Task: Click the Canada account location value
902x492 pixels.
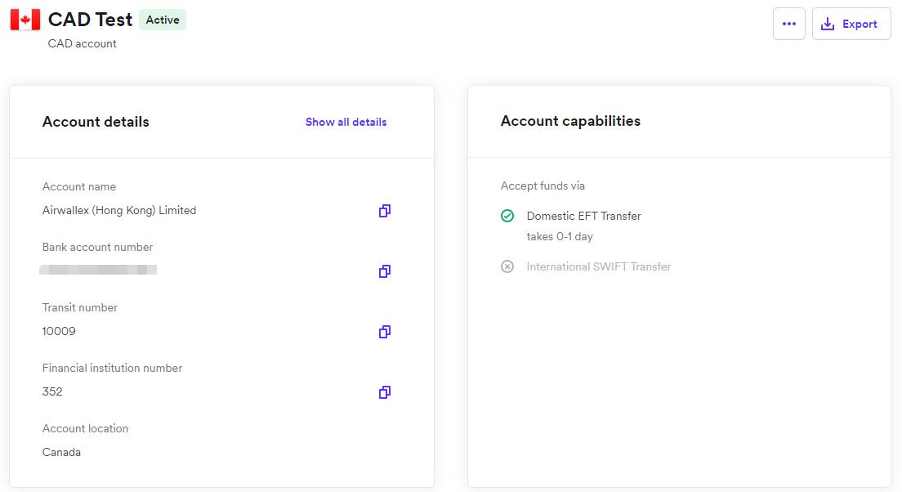Action: click(61, 452)
